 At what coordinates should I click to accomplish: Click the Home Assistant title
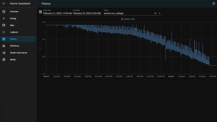pyautogui.click(x=20, y=4)
